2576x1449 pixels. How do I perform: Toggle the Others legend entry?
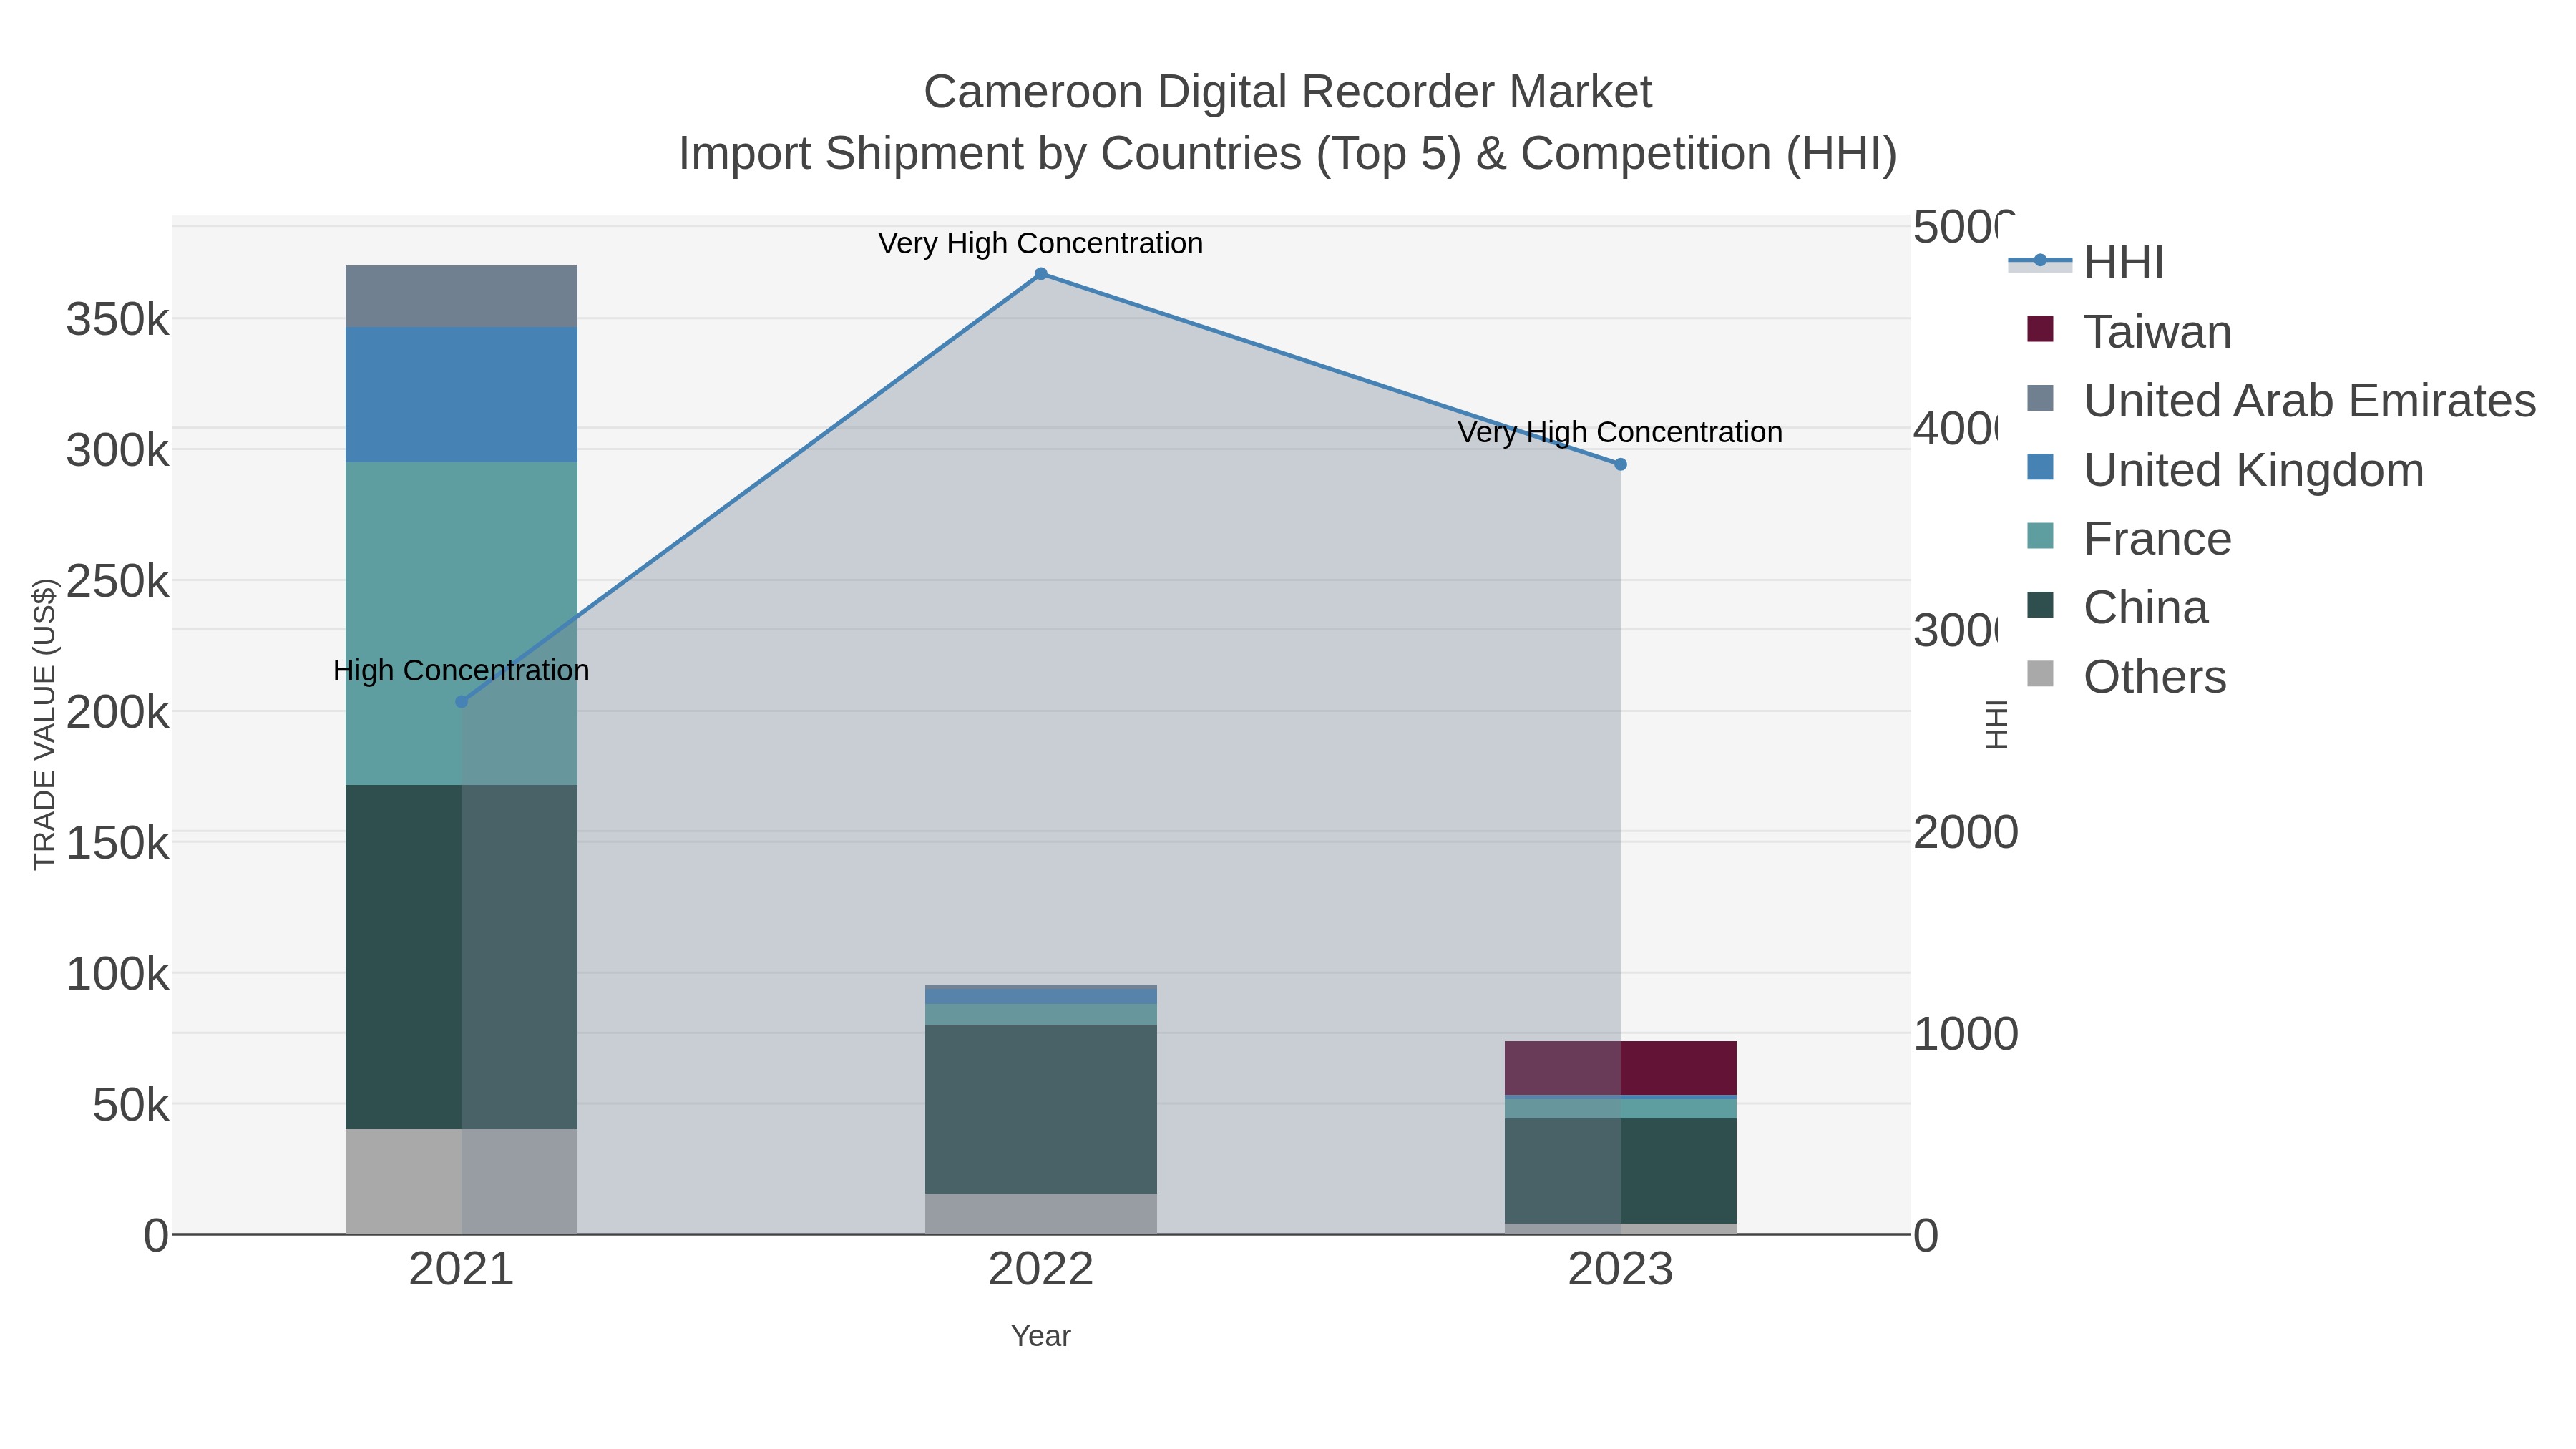(x=2127, y=676)
